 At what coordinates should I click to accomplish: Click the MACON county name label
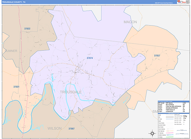pos(130,22)
